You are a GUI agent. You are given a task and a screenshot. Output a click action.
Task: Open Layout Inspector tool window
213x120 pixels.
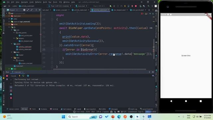[146, 109]
